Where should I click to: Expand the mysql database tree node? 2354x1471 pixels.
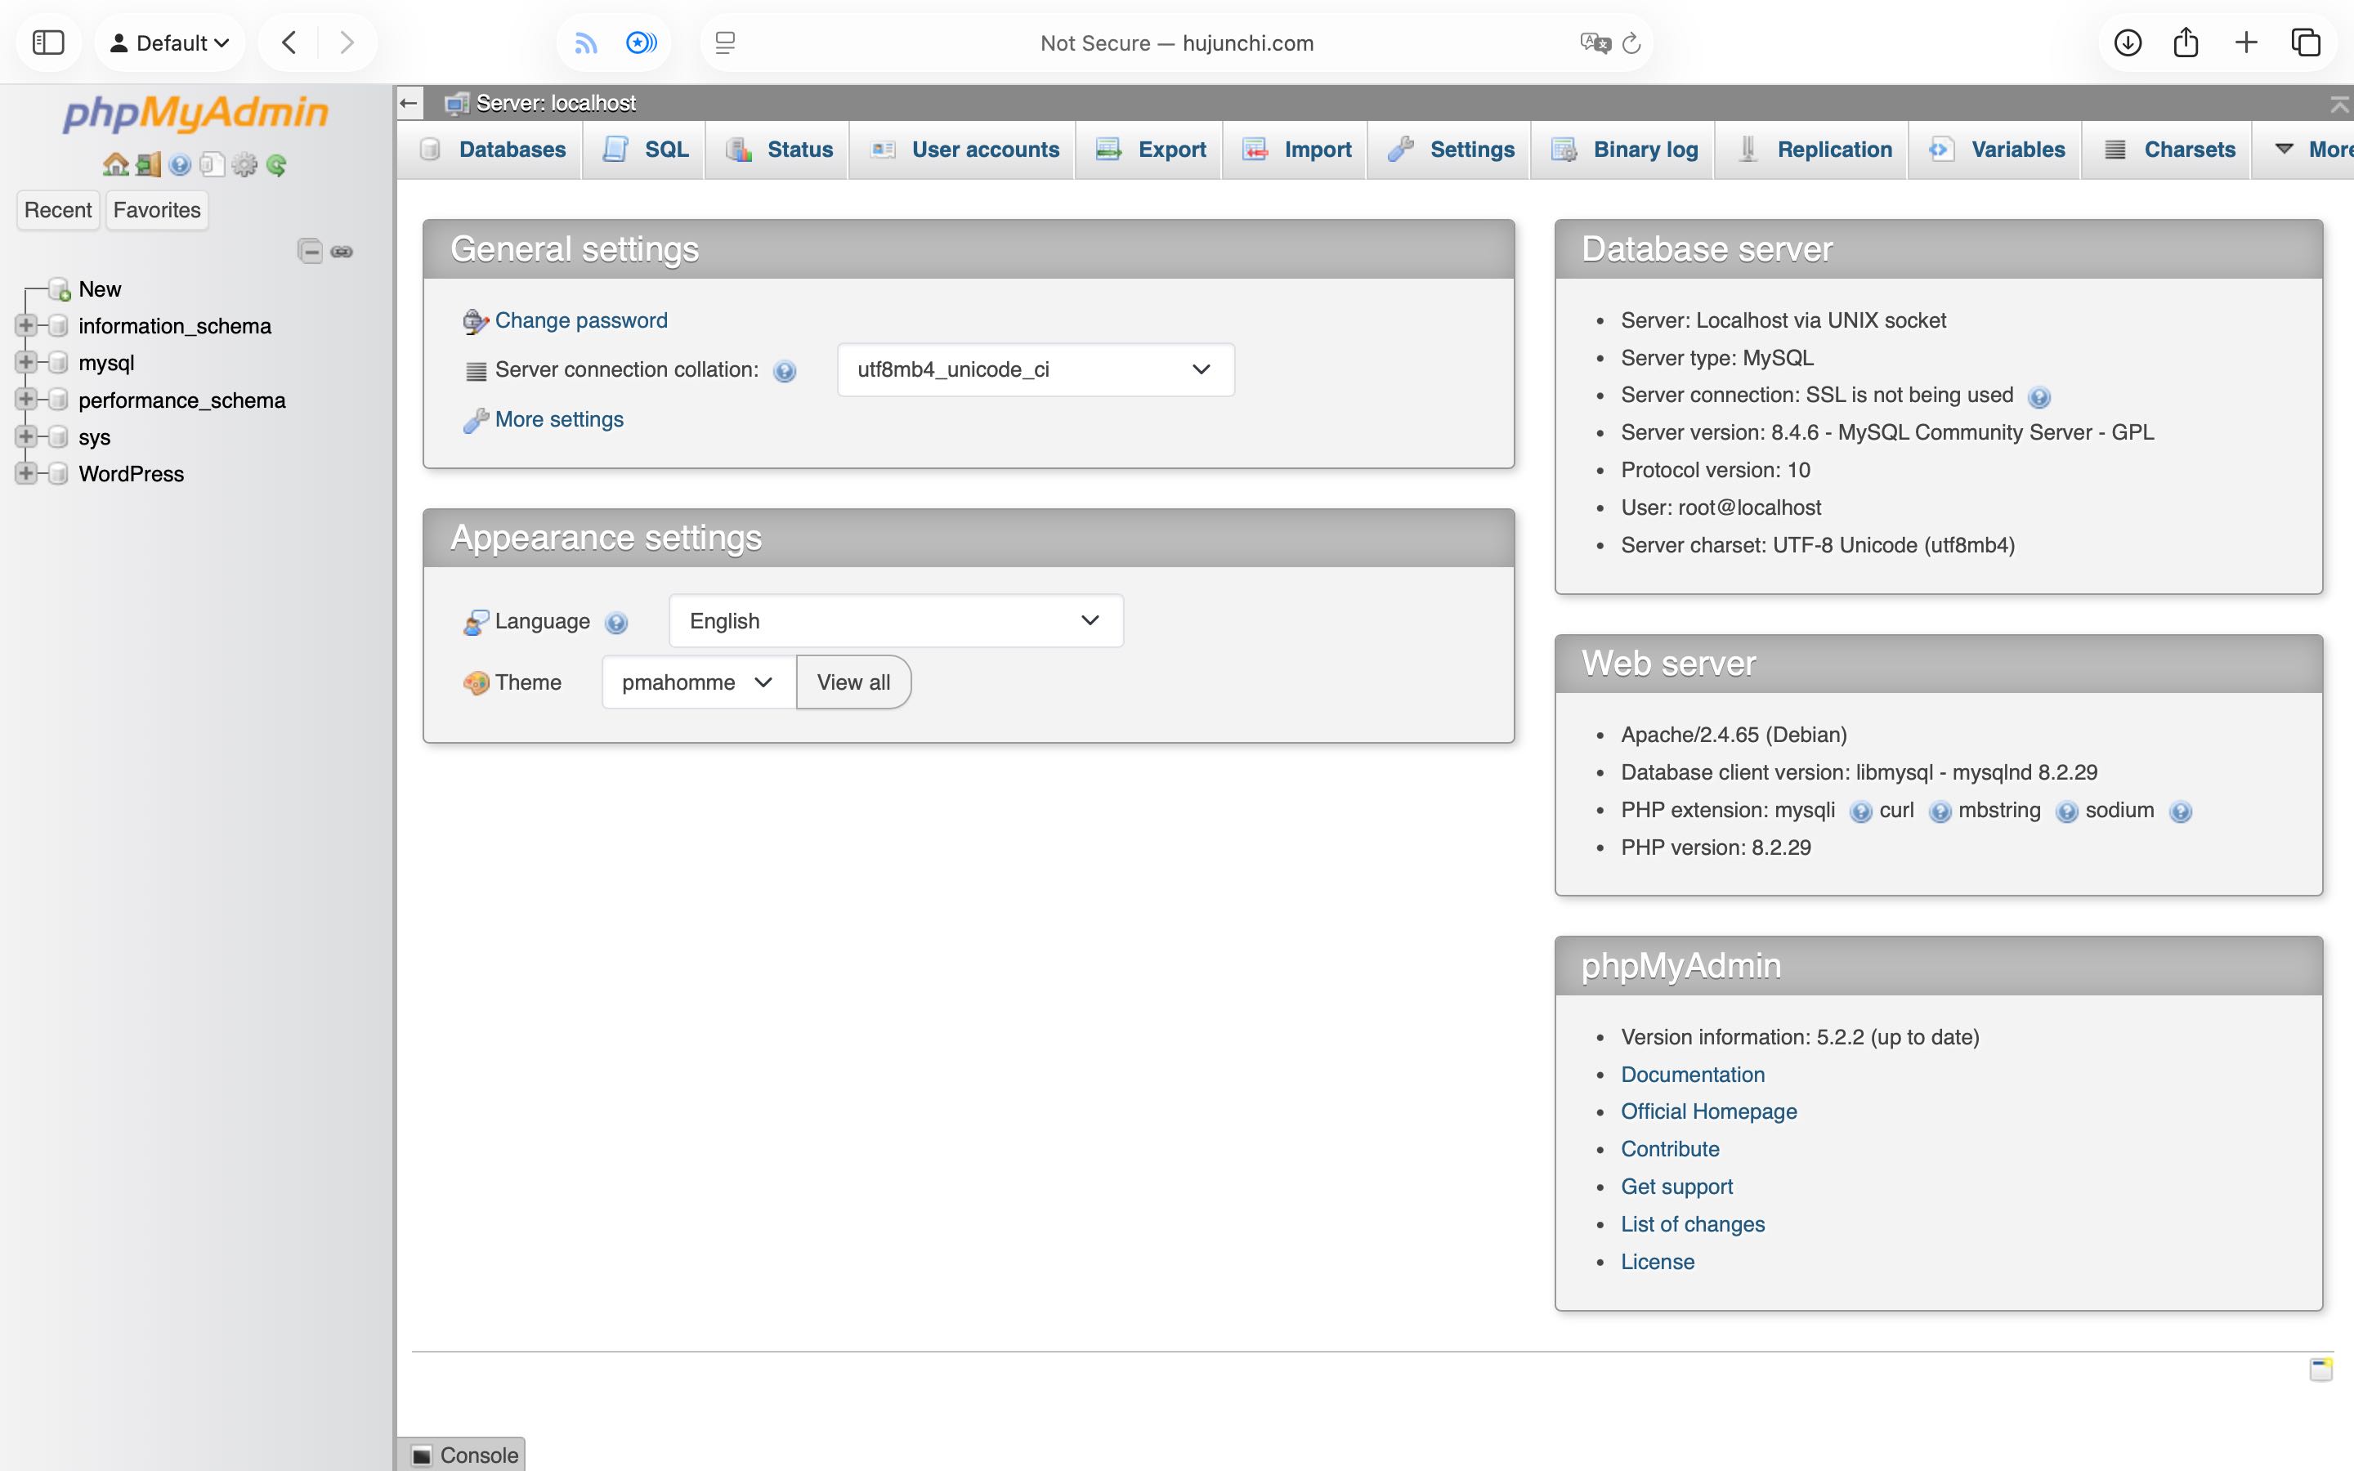click(26, 363)
